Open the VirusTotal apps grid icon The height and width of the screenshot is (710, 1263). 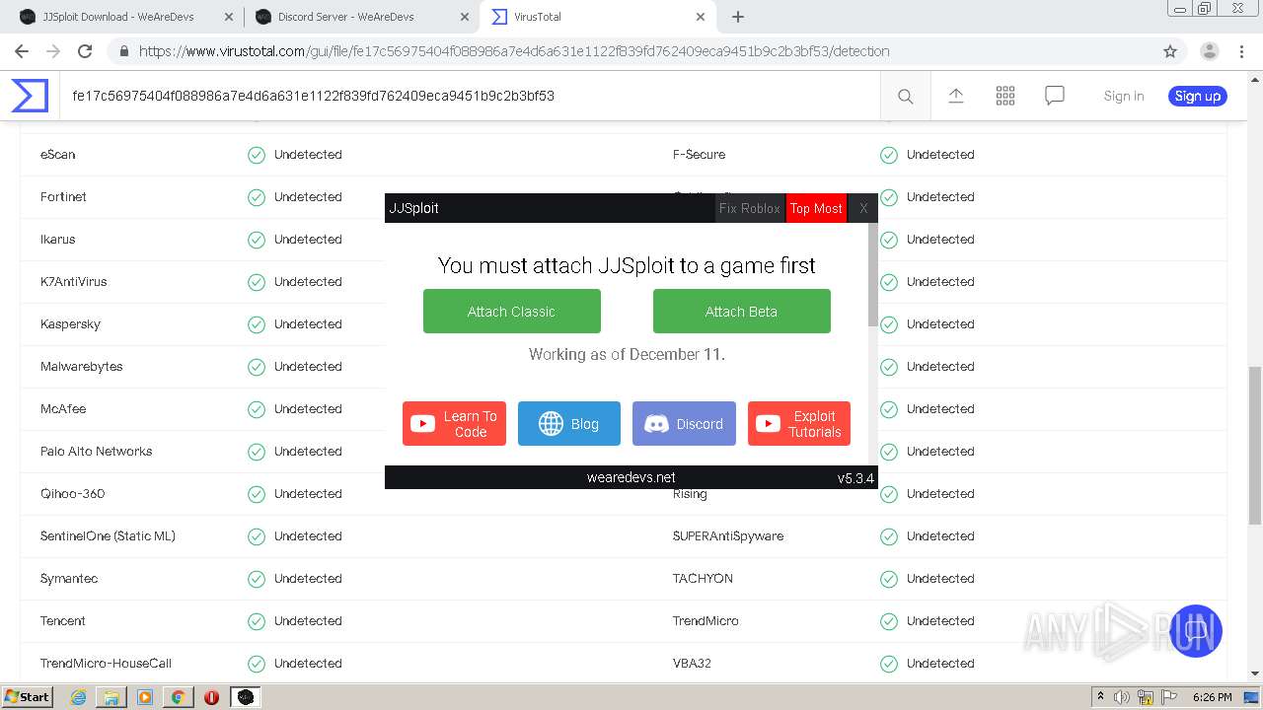point(1005,96)
